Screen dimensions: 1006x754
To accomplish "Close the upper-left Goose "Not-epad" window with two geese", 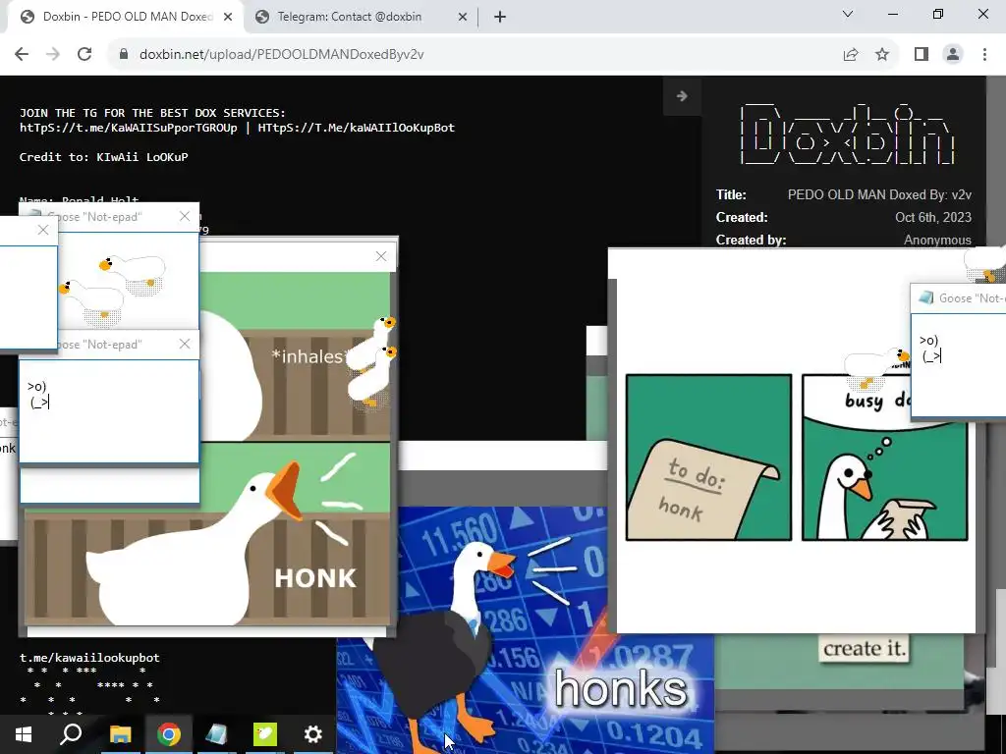I will (185, 216).
